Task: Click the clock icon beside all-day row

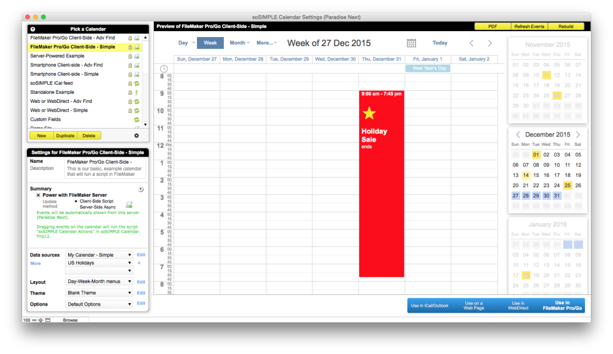Action: [164, 69]
